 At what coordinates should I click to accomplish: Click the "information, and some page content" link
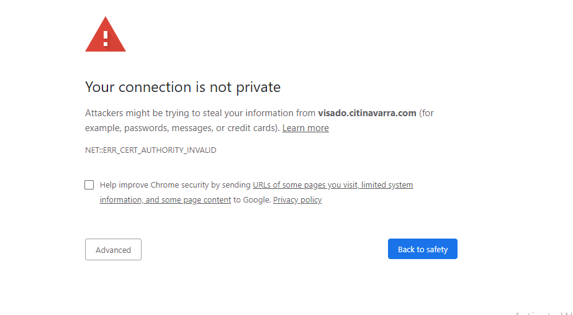(165, 200)
